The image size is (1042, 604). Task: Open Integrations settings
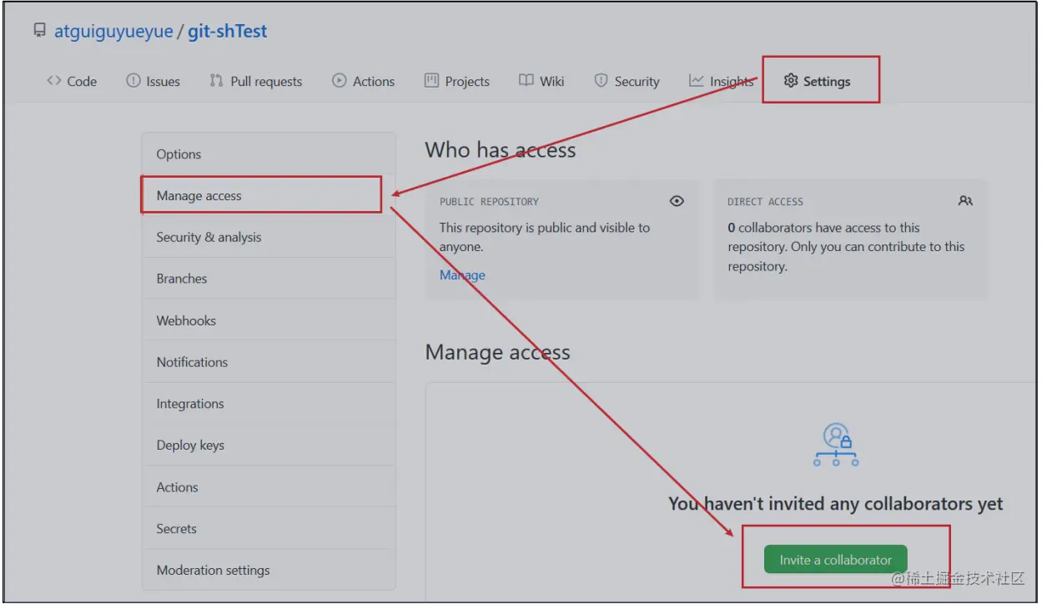(269, 404)
